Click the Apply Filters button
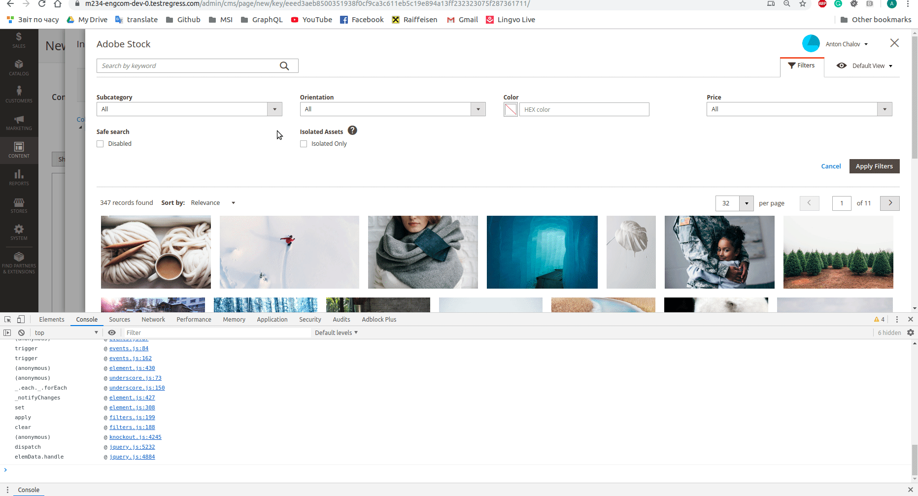Image resolution: width=918 pixels, height=496 pixels. point(874,166)
